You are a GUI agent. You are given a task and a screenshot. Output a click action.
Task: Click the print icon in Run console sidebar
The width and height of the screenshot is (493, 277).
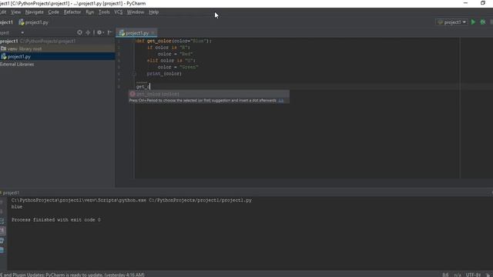(2, 241)
